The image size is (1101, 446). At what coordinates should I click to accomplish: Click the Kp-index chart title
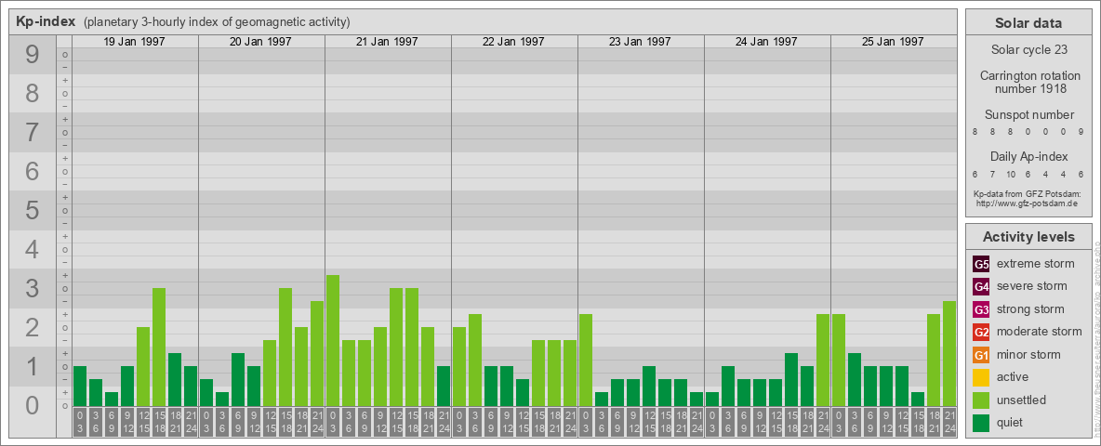coord(46,21)
